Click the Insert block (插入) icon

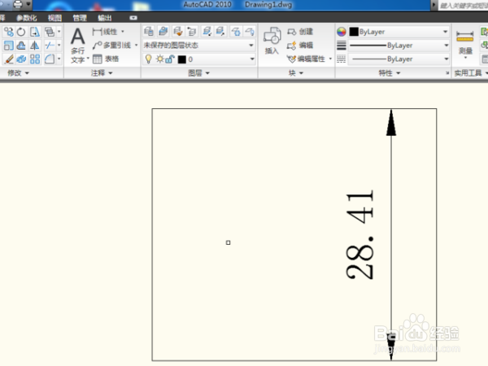tap(272, 41)
